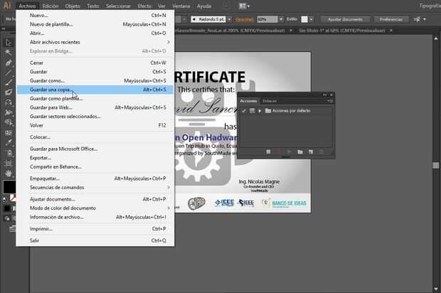The image size is (441, 293).
Task: Select the Selection tool (black arrow)
Action: point(8,43)
